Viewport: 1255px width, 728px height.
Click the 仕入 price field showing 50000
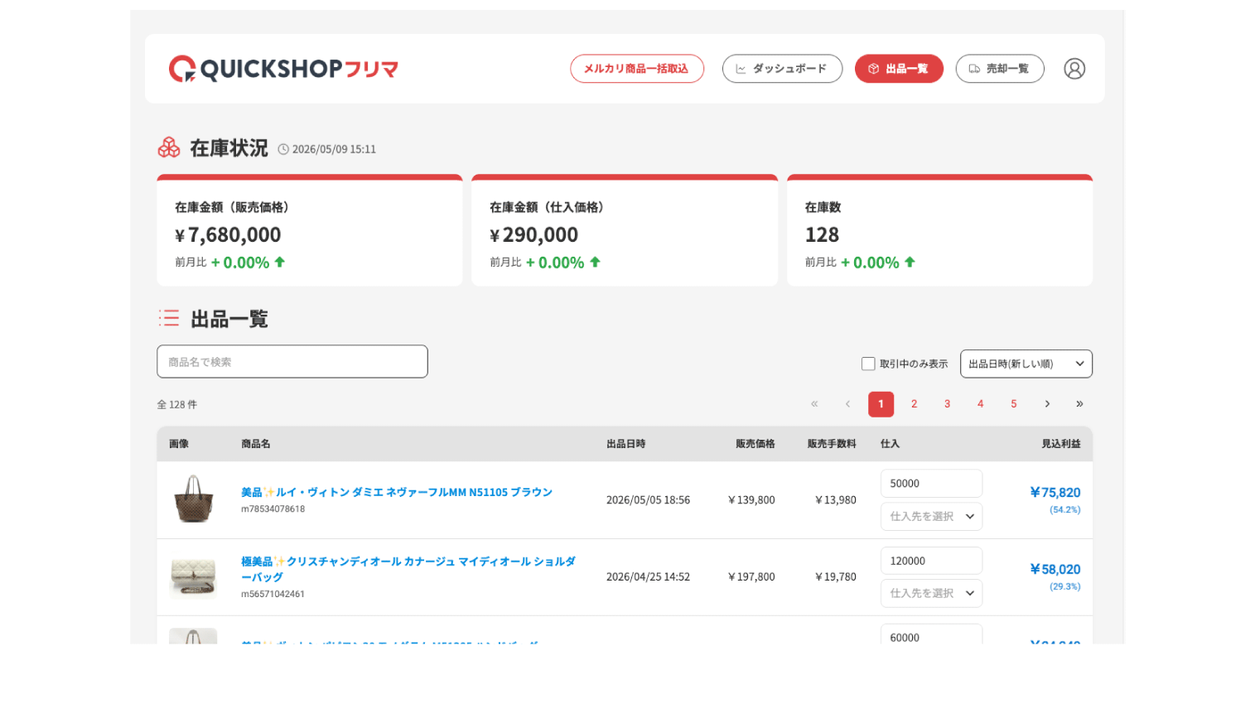tap(931, 484)
